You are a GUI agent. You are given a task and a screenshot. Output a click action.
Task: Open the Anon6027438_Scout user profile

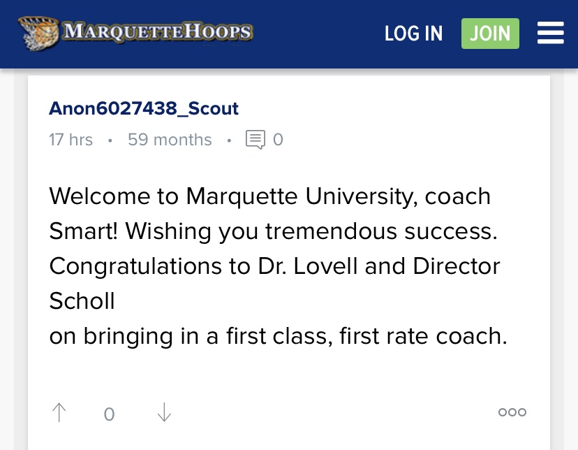point(144,109)
